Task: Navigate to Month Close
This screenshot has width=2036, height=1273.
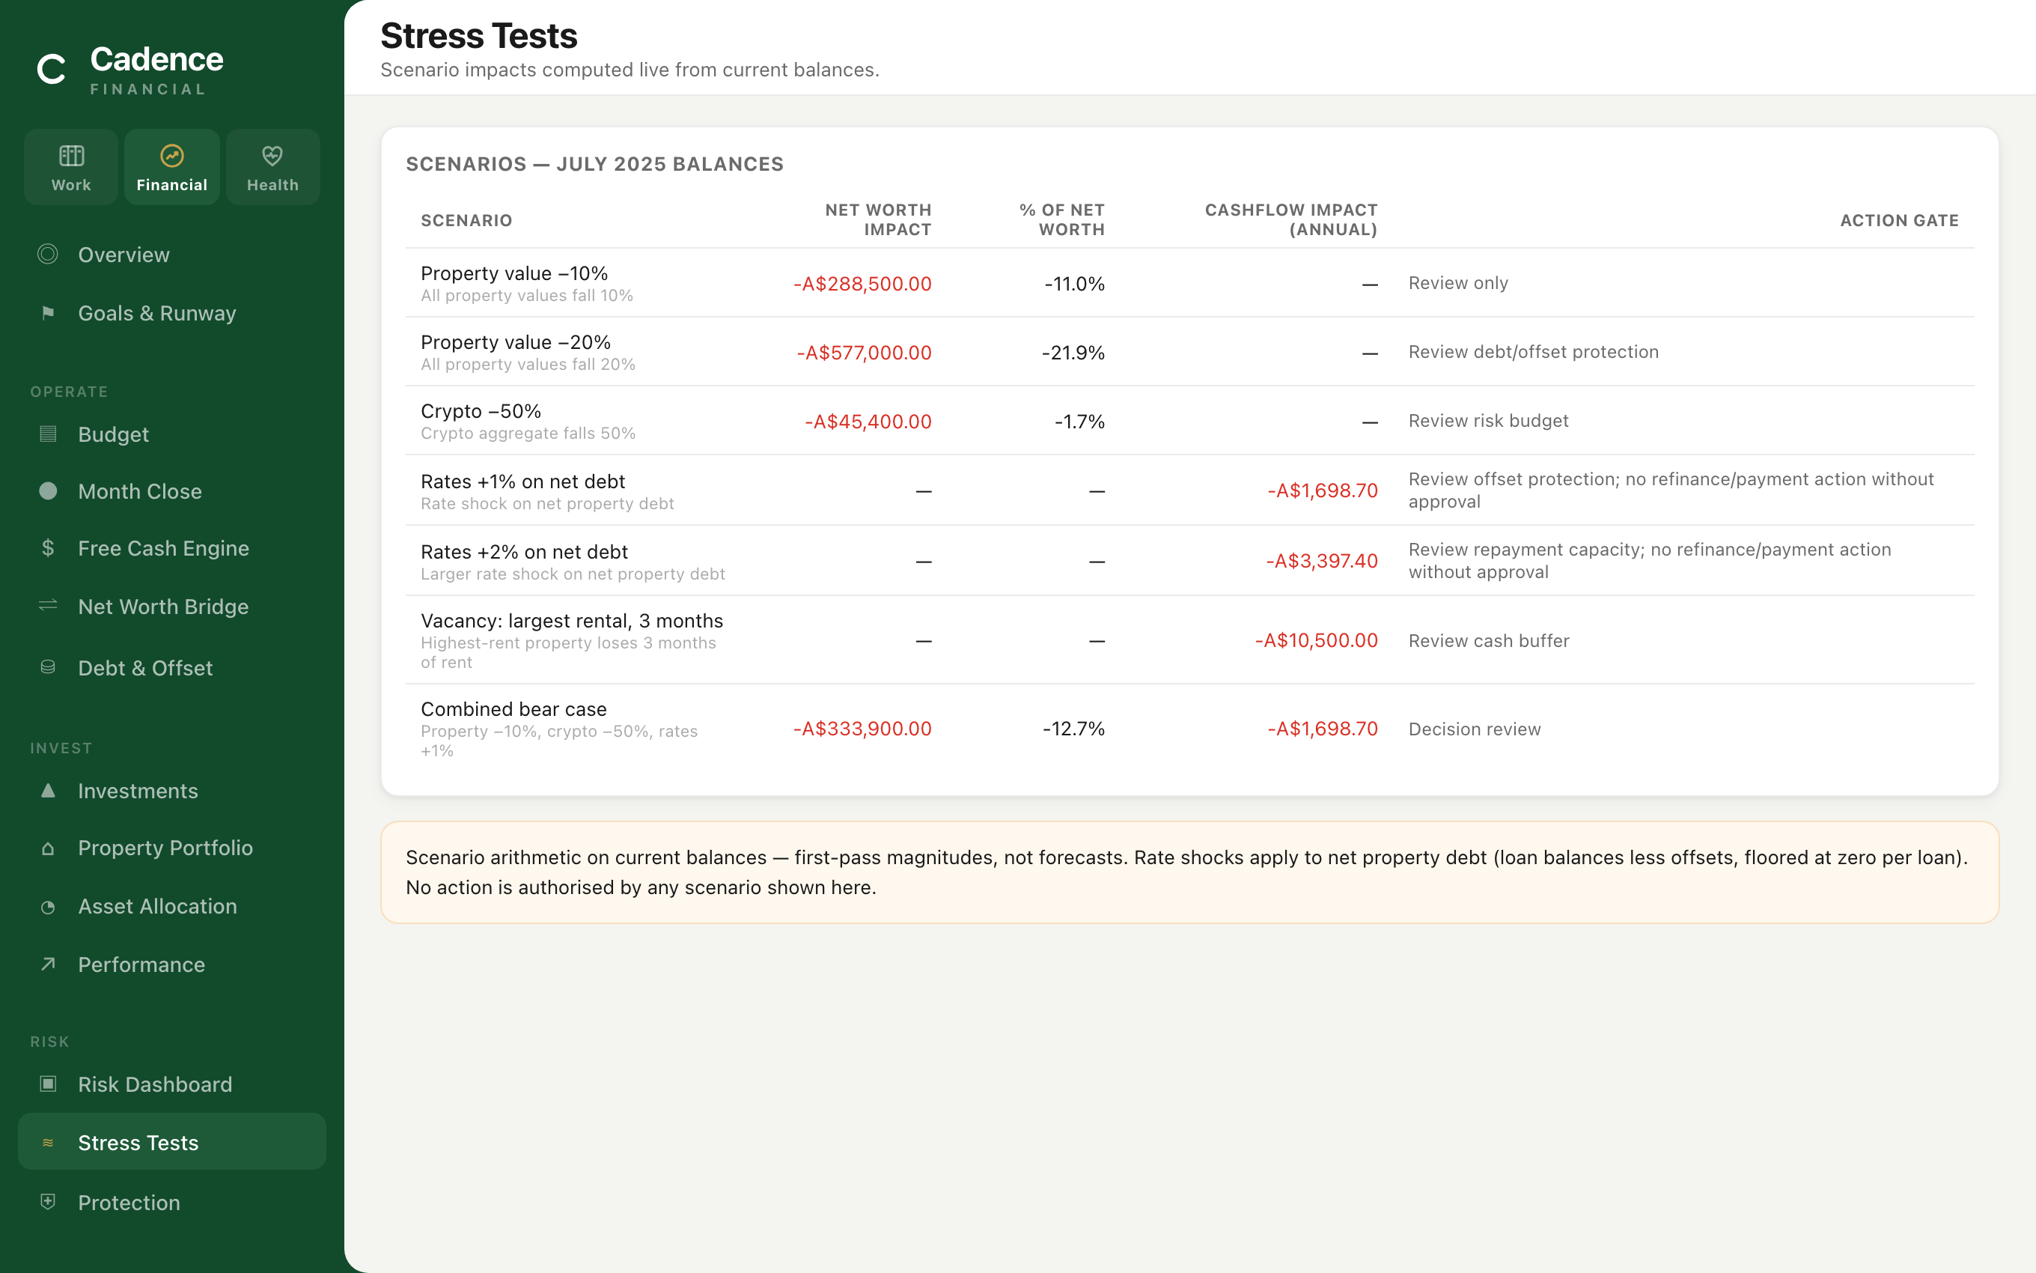Action: point(171,490)
